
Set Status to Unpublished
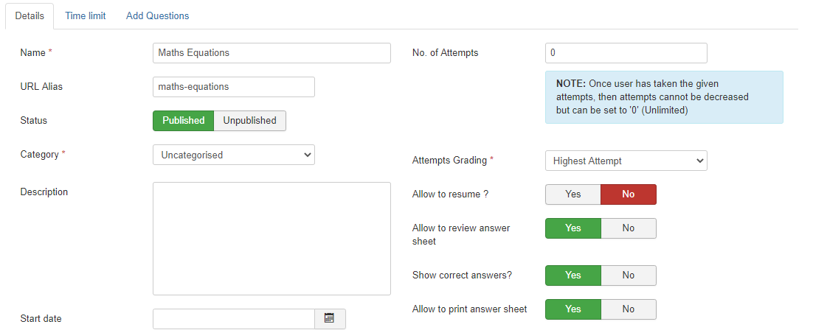tap(249, 121)
